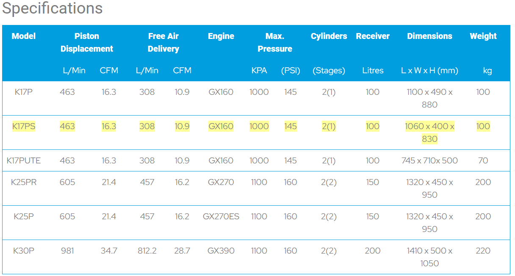Select the highlighted K17PS model name
Screen dimensions: 515x276
[24, 126]
